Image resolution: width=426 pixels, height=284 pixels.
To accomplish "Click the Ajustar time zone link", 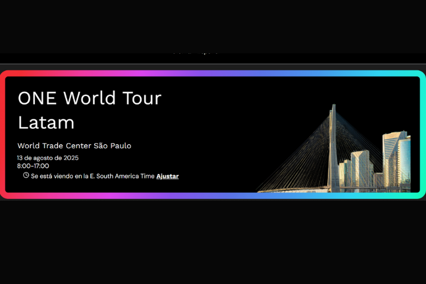I will click(168, 176).
